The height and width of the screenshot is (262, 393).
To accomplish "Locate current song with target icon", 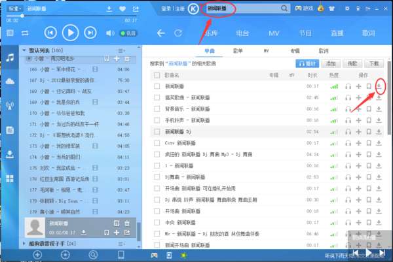I will (x=65, y=255).
